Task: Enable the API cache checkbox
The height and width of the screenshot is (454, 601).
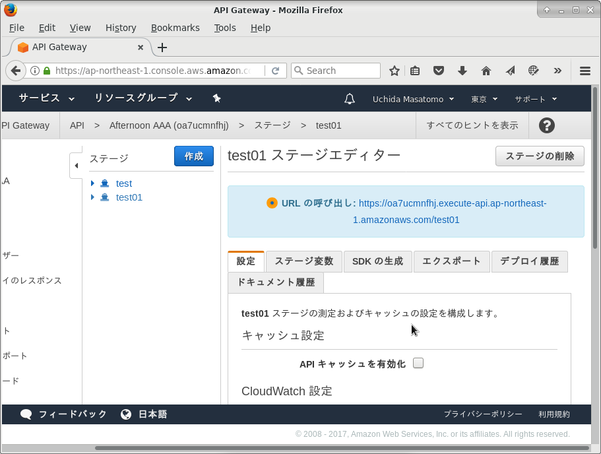Action: [418, 363]
